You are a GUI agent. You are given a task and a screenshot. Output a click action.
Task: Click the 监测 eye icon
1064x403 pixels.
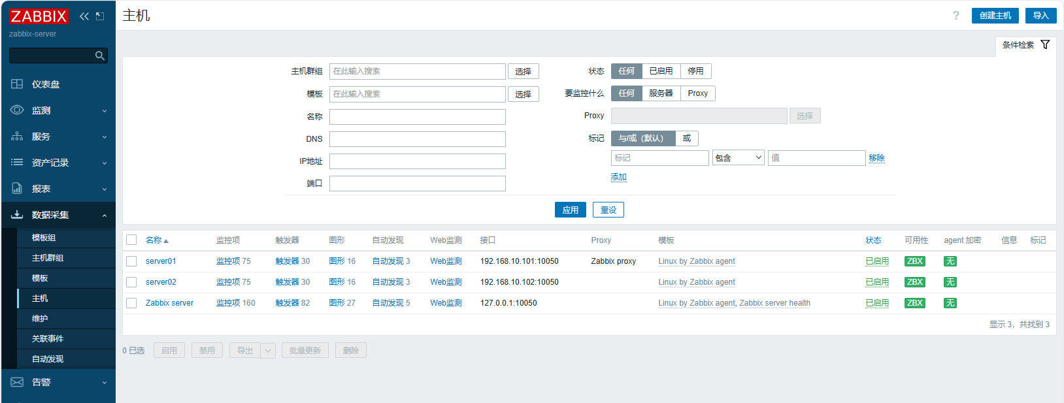click(17, 110)
